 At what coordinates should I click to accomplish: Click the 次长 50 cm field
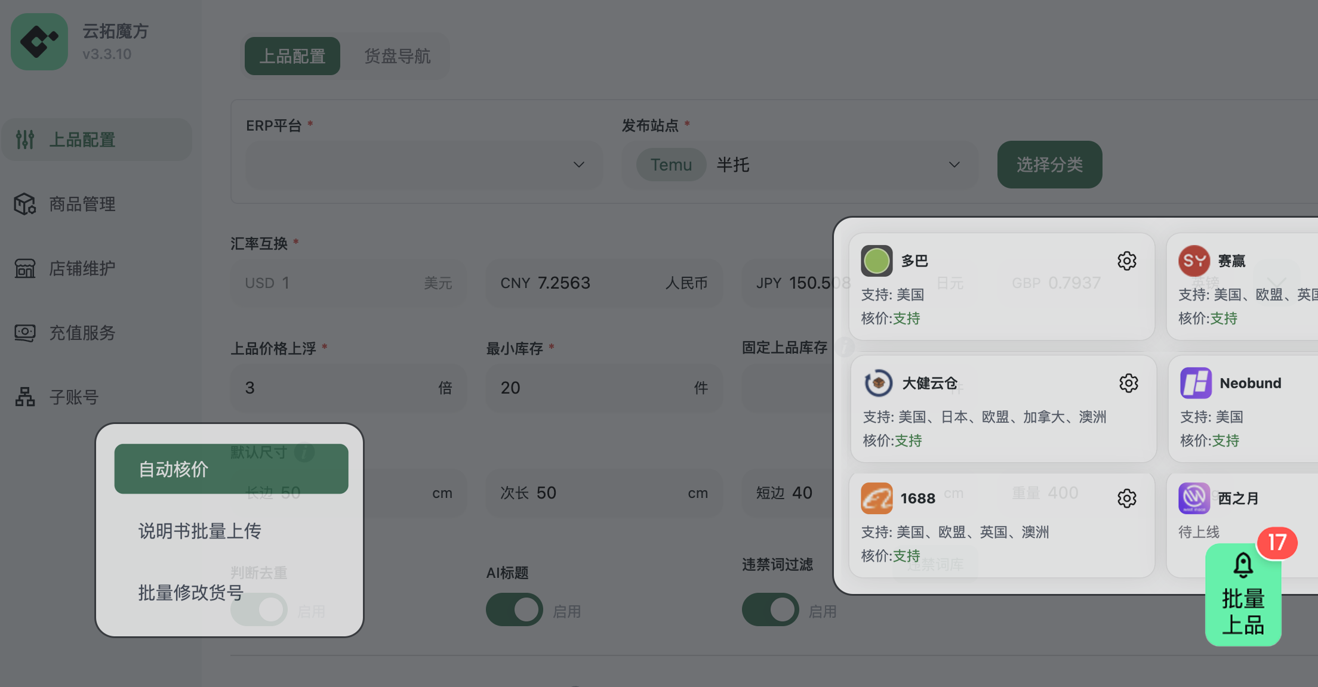[x=604, y=493]
